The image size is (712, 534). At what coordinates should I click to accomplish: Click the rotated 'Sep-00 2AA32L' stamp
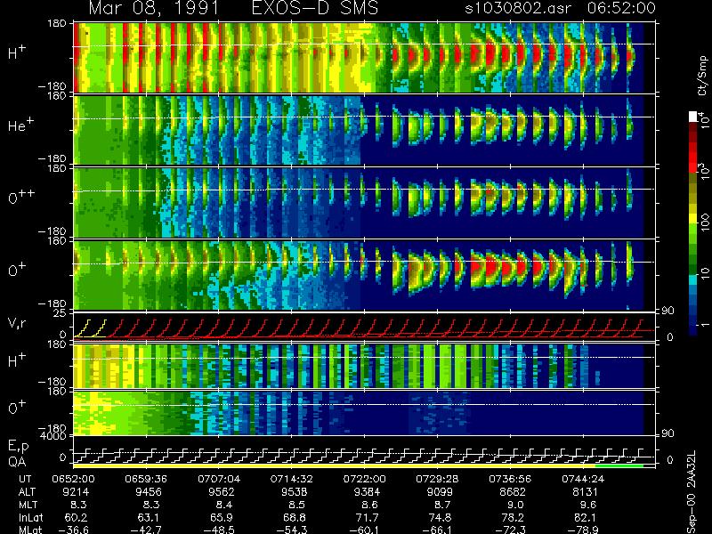[692, 492]
